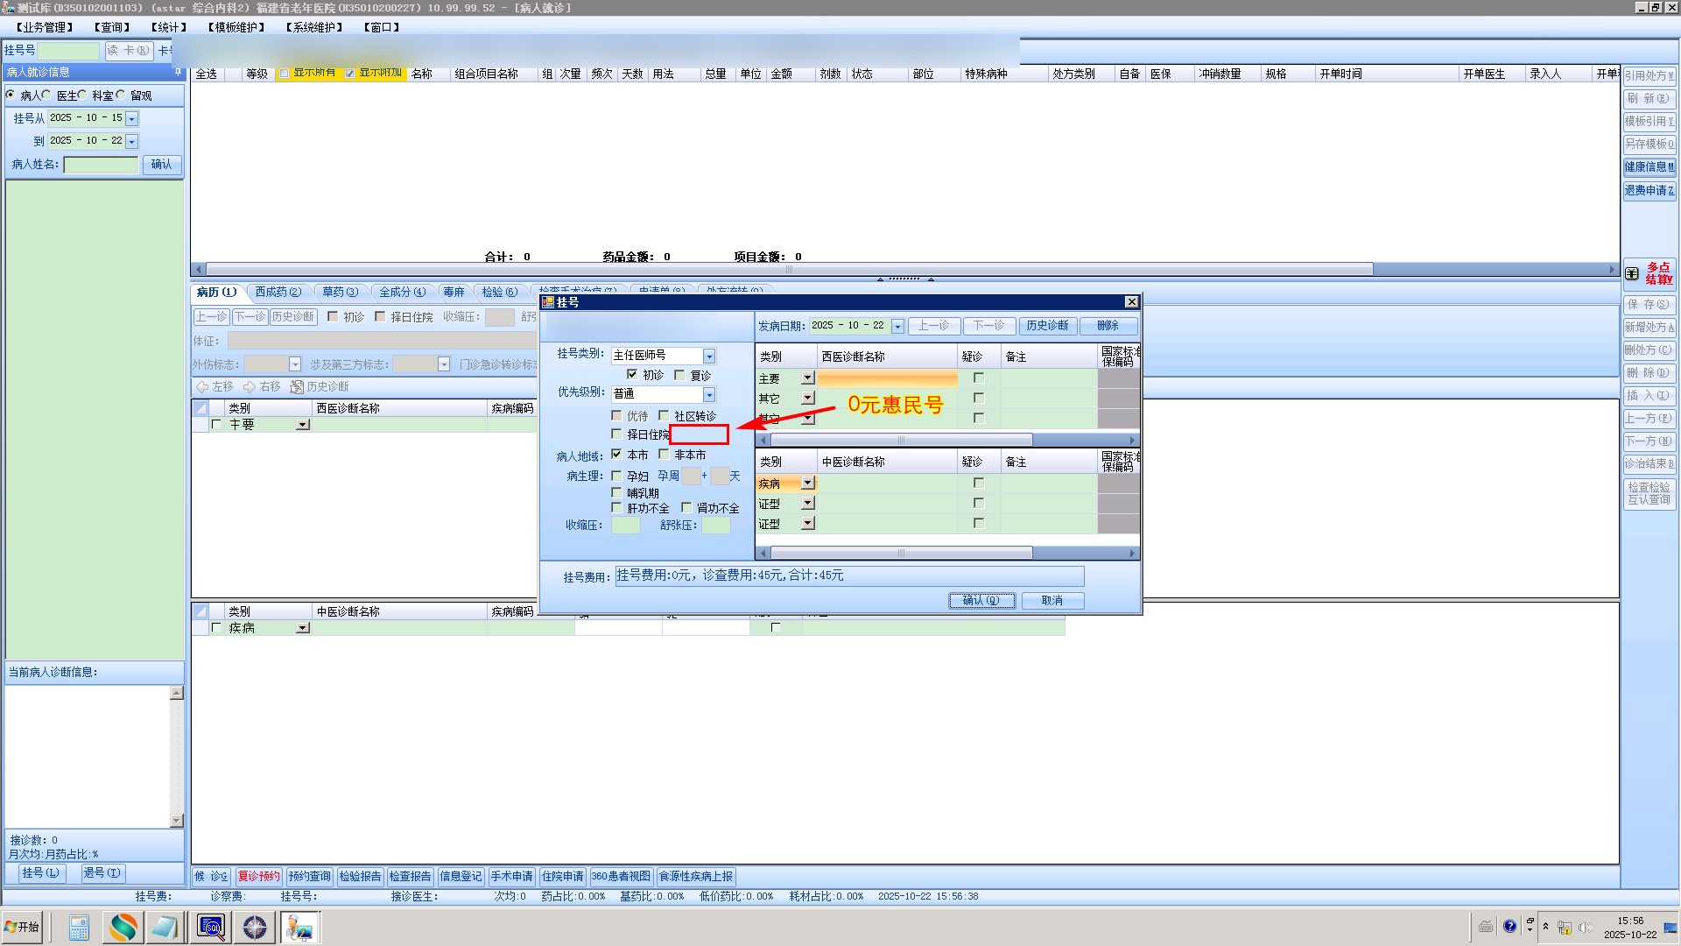Click the 取消 button
Viewport: 1681px width, 946px height.
pyautogui.click(x=1052, y=600)
